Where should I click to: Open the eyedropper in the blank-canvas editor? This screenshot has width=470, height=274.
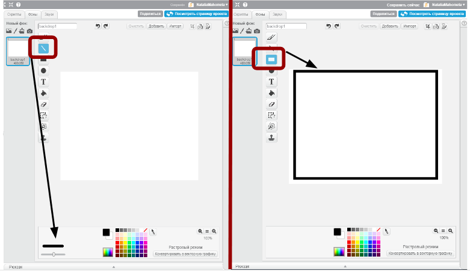(x=153, y=232)
